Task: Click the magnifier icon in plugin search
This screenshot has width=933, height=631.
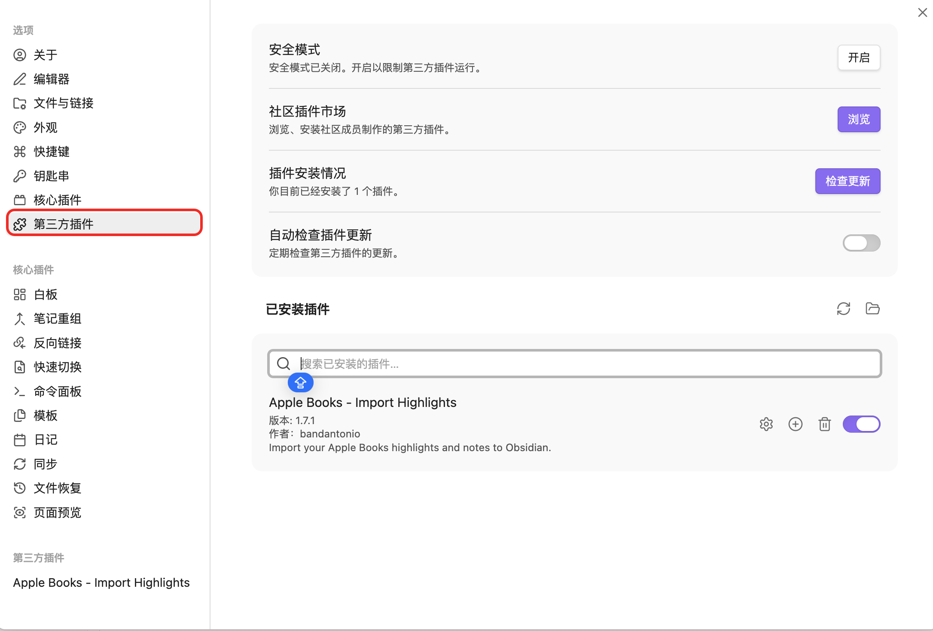Action: (284, 364)
